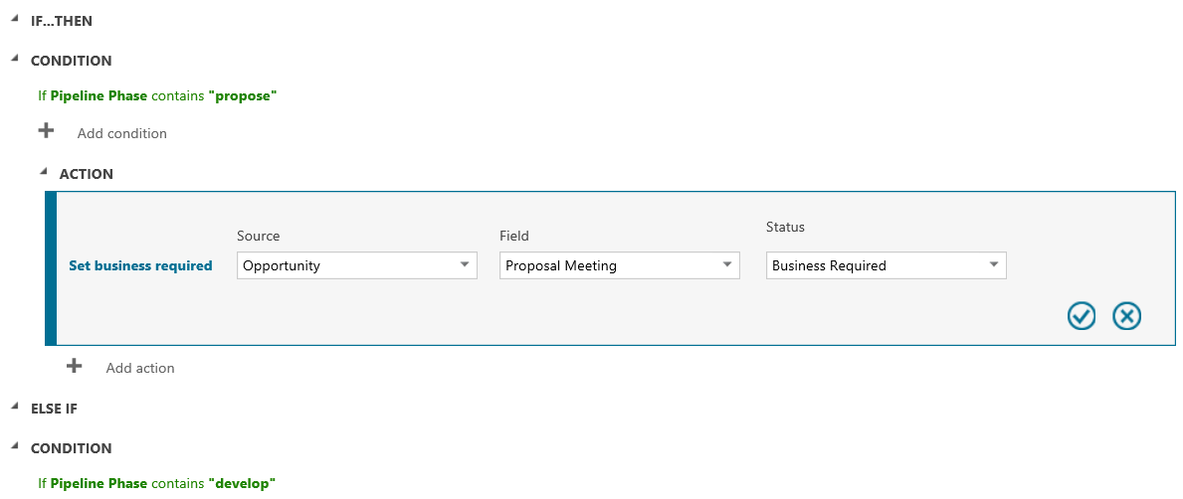
Task: Collapse the first CONDITION section
Action: point(14,59)
